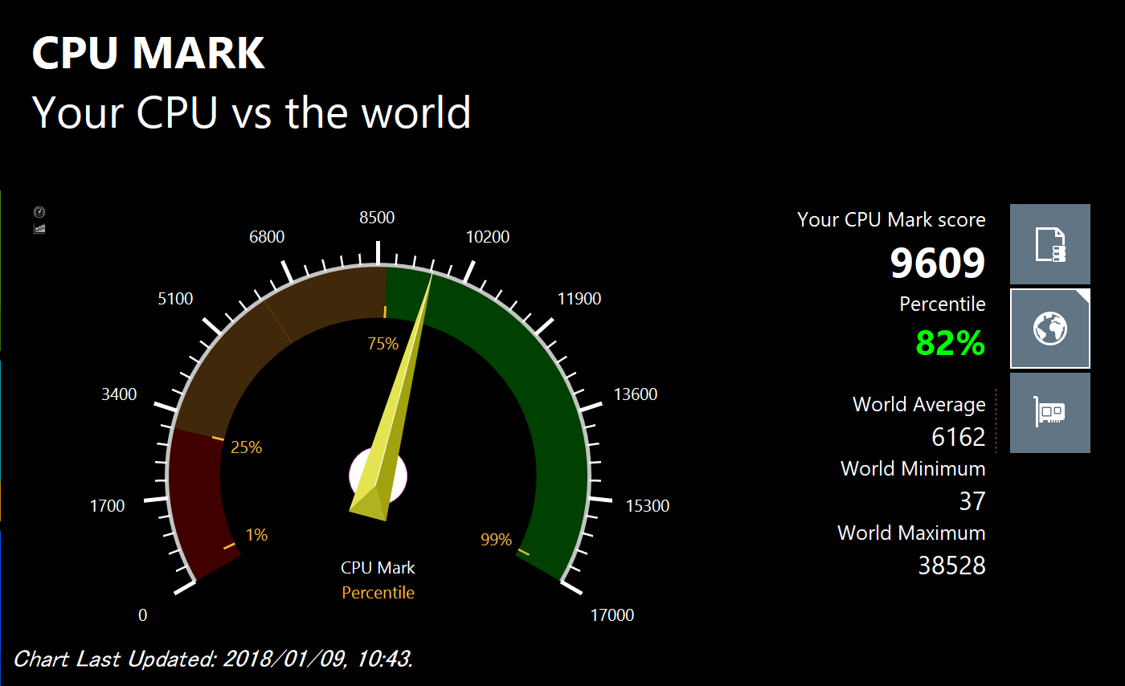Viewport: 1125px width, 686px height.
Task: Click the 6800 gauge scale label
Action: tap(267, 237)
